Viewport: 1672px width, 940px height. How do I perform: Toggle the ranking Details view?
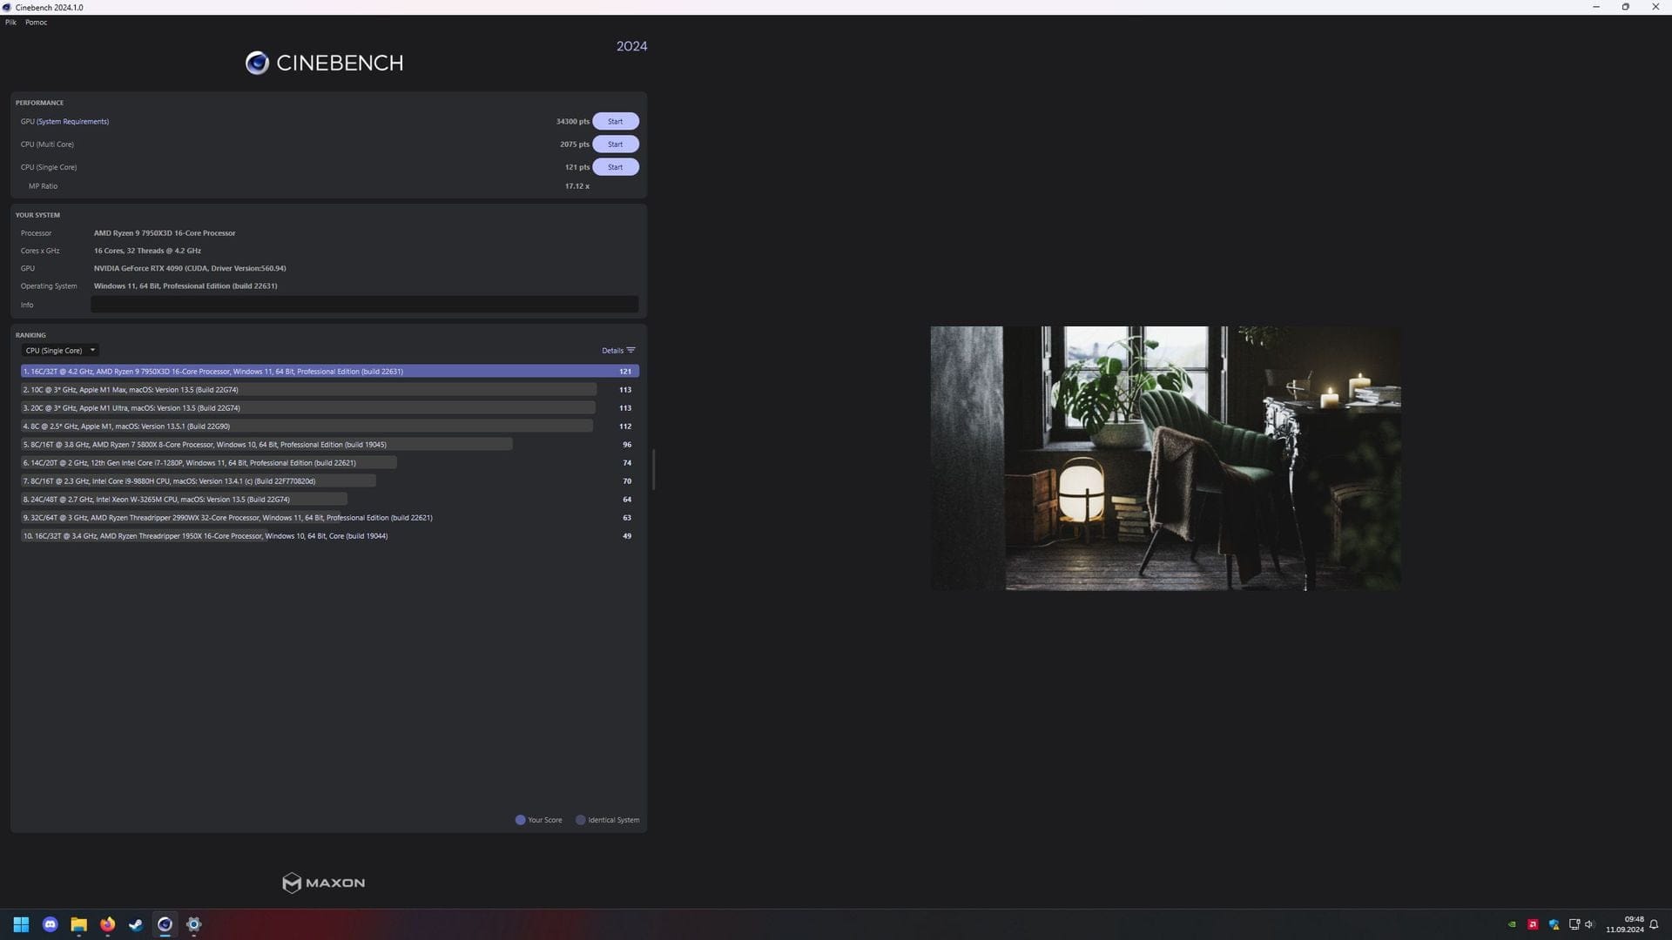click(x=618, y=350)
